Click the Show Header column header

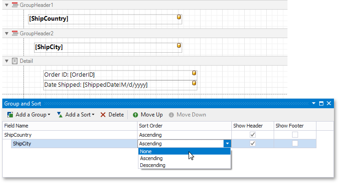tap(253, 126)
